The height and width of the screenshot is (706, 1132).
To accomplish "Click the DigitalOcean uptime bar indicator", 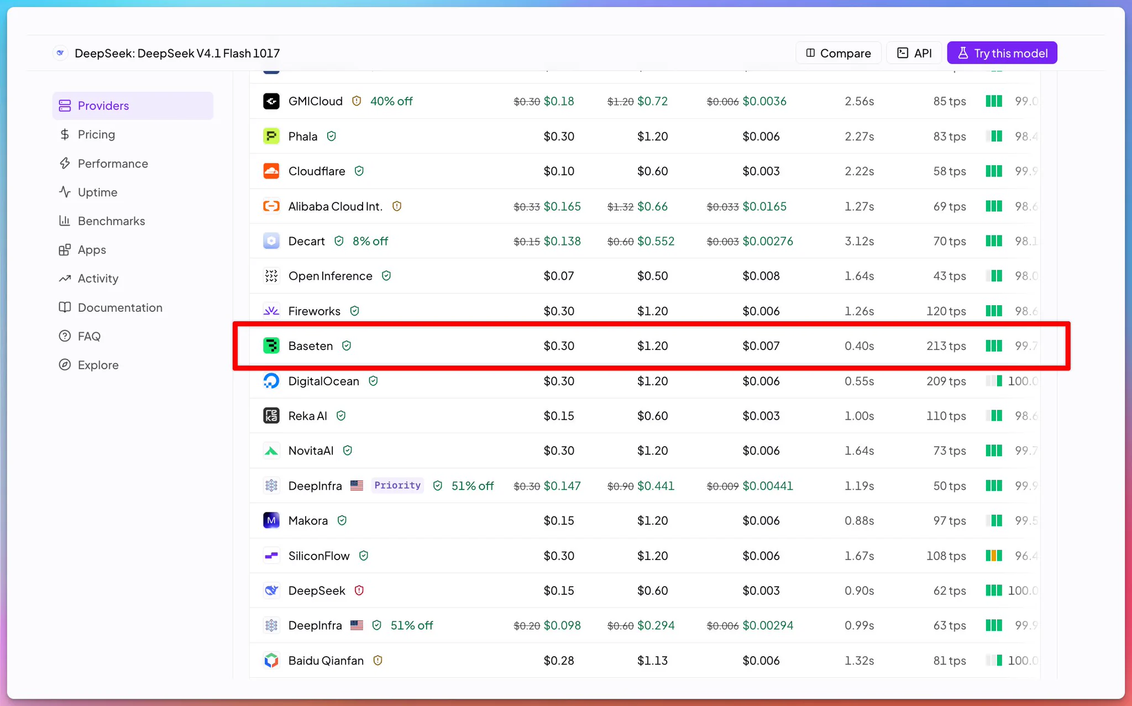I will tap(994, 381).
